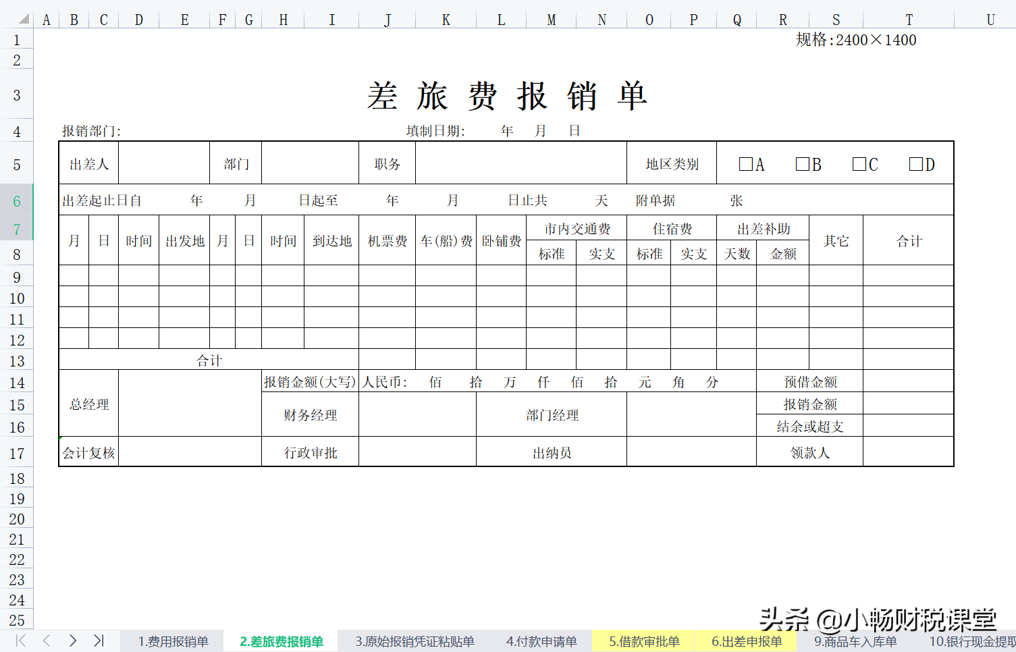Open the 6.出差申报单 sheet tab

tap(745, 641)
